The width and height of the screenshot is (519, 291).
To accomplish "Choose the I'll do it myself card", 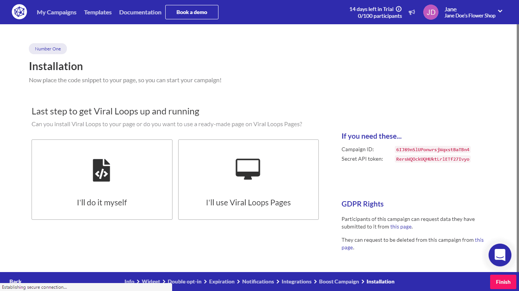I will click(x=102, y=180).
